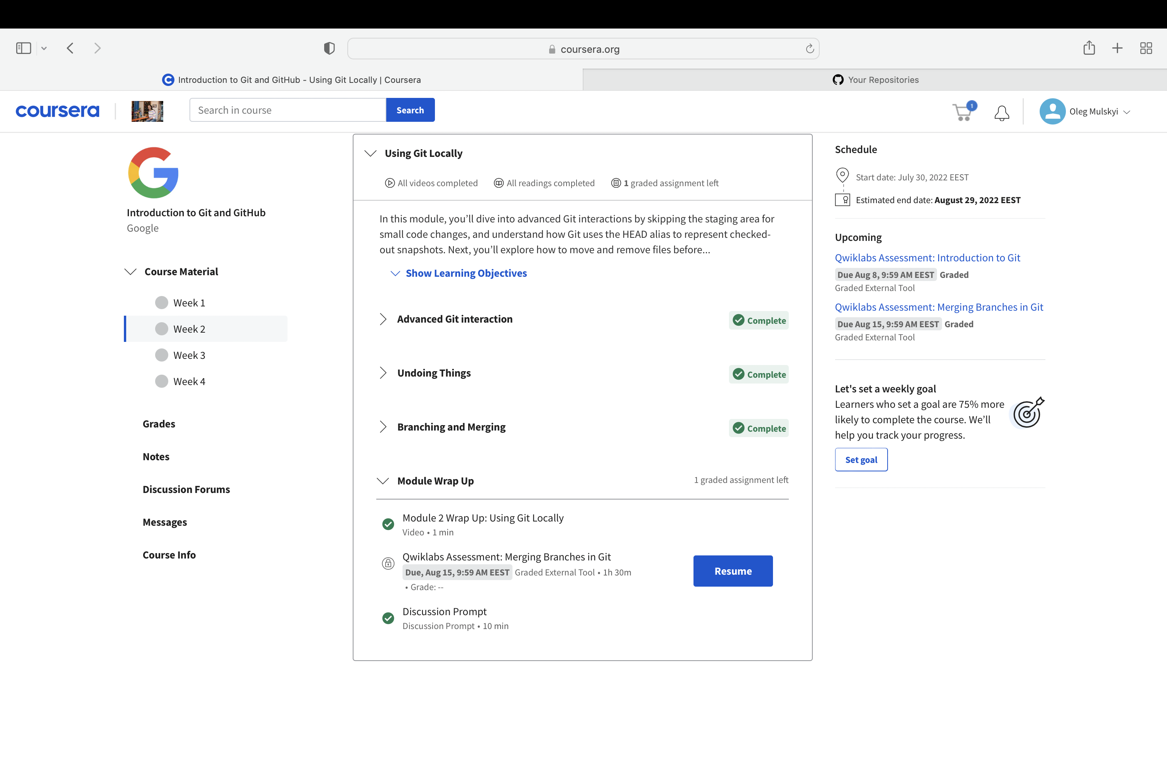Collapse the Module Wrap Up lesson
This screenshot has height=757, width=1167.
pyautogui.click(x=383, y=481)
